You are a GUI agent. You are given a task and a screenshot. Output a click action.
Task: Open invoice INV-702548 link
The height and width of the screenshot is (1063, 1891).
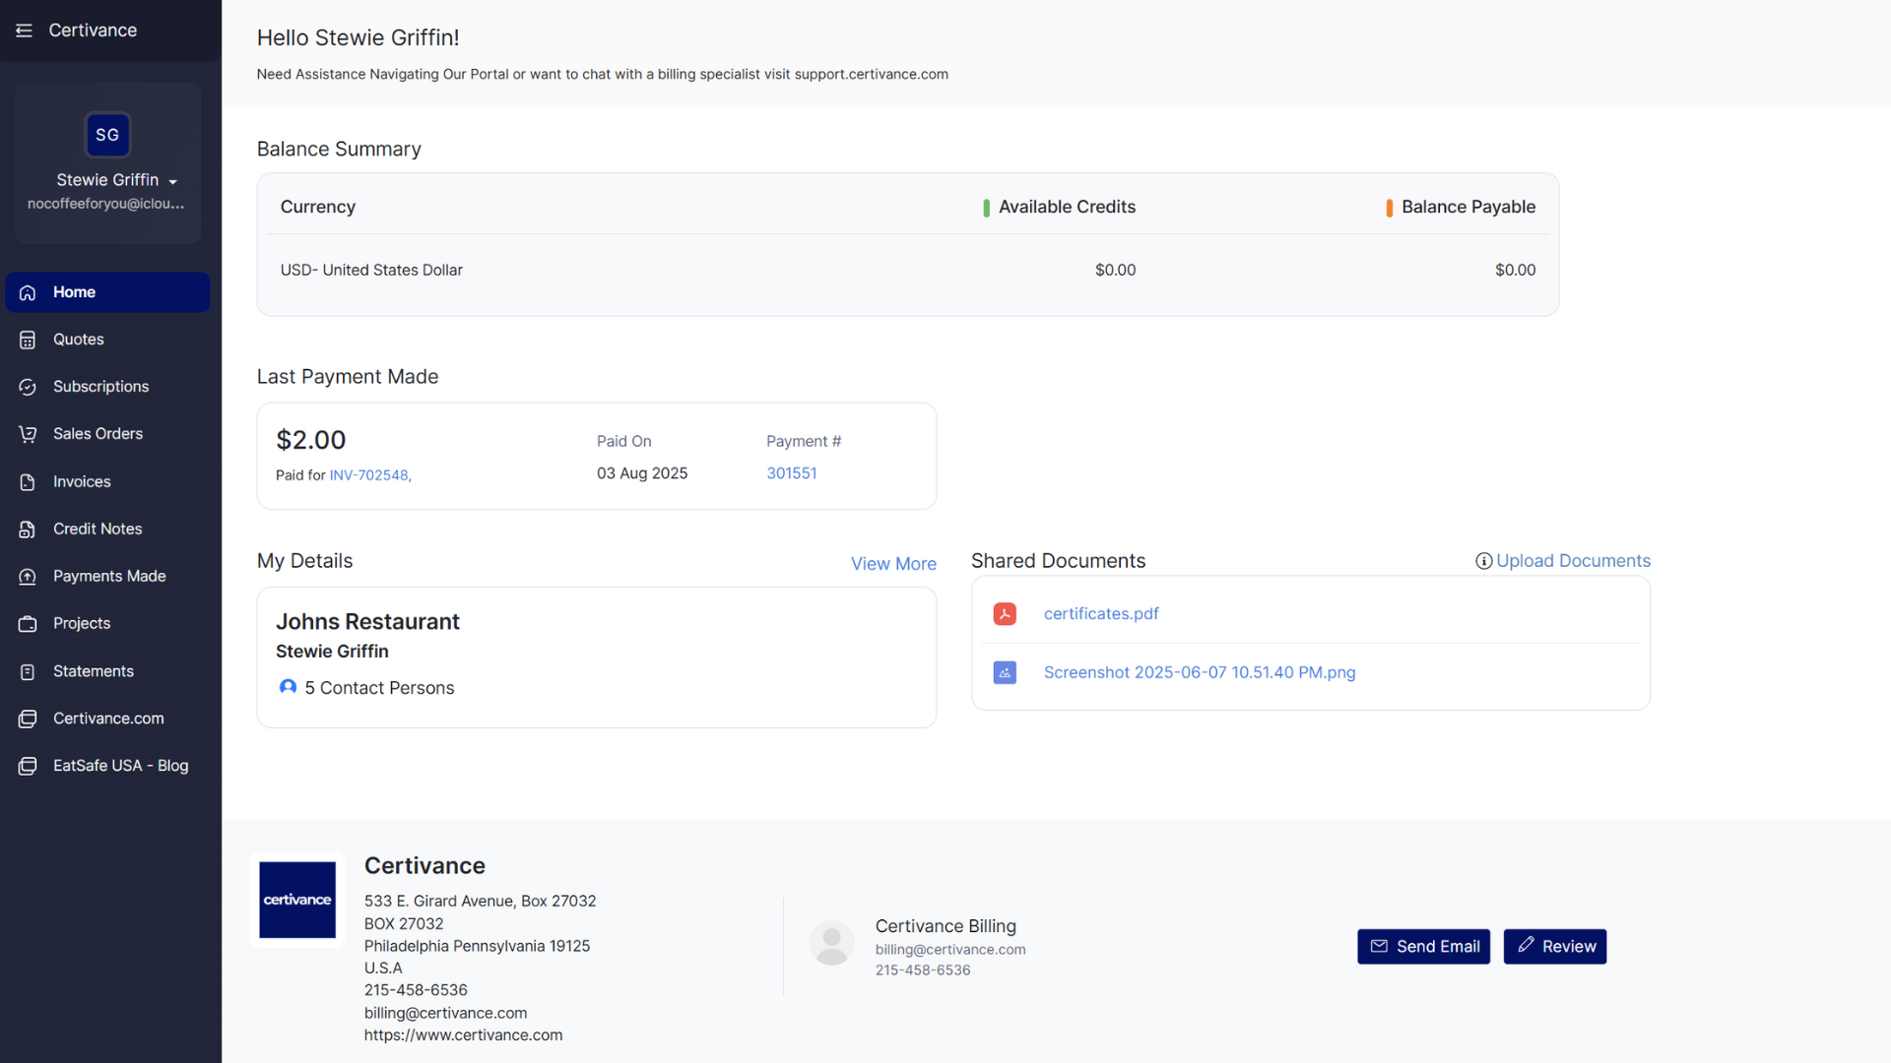368,475
